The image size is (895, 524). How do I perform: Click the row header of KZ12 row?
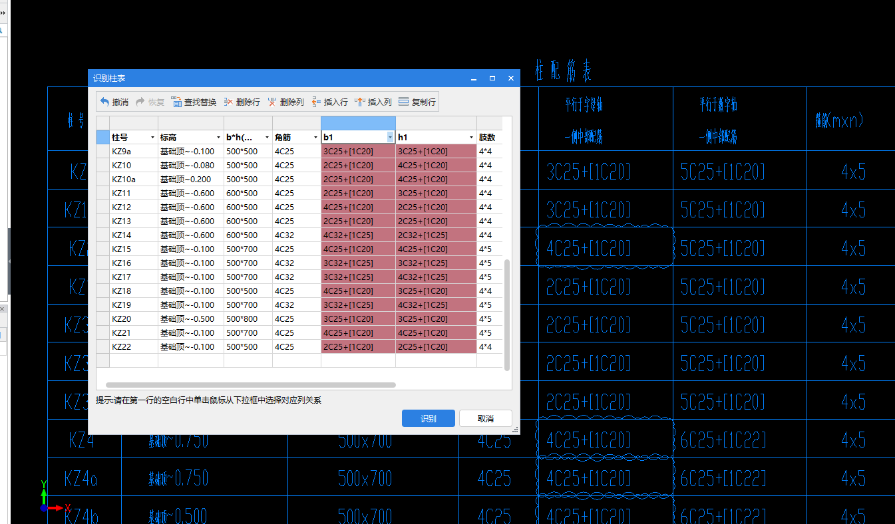click(x=103, y=207)
